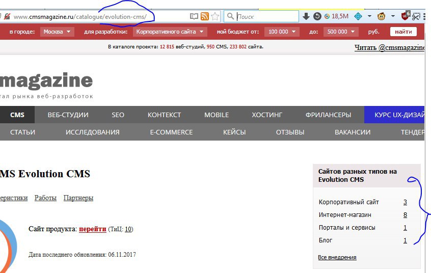Open the СТАТЬИ submenu item
Viewport: 431px width, 273px height.
[x=22, y=132]
